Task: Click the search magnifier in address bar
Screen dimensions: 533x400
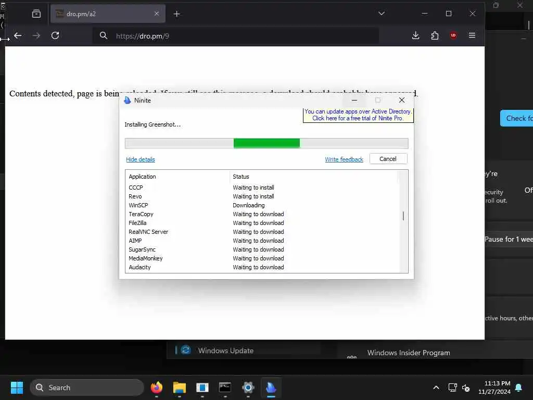Action: click(104, 35)
